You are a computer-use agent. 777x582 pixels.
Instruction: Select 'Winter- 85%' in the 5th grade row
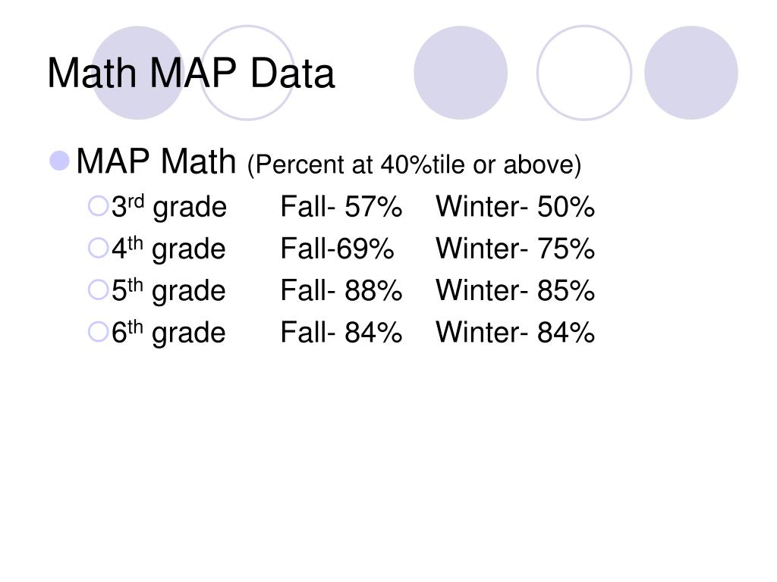click(x=515, y=290)
